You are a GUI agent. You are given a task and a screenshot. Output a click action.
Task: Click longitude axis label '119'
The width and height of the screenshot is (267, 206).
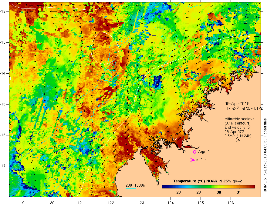(21, 203)
